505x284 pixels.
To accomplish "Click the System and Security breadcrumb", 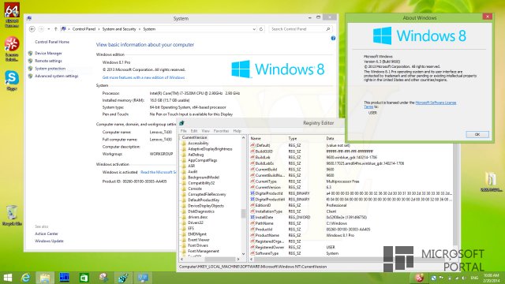I will [119, 29].
